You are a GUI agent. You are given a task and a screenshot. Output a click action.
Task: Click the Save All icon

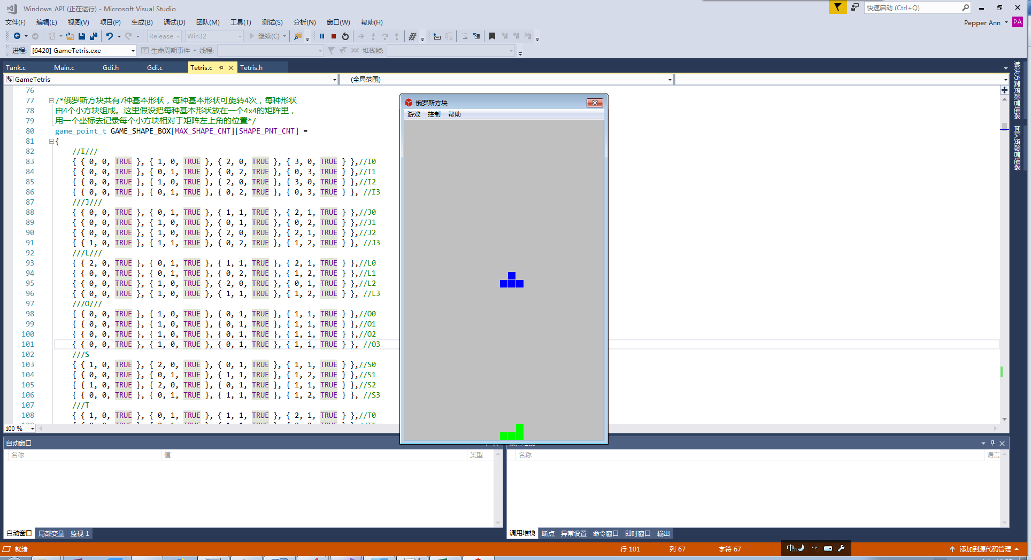[x=94, y=36]
